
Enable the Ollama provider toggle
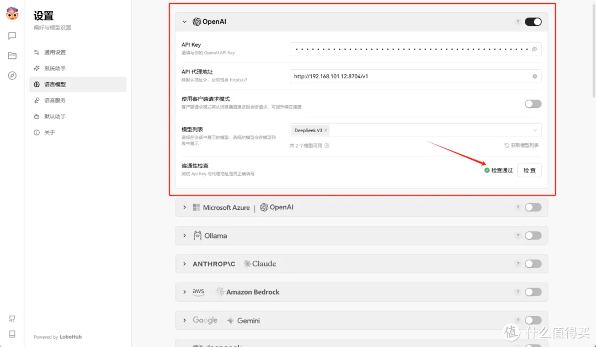coord(532,235)
